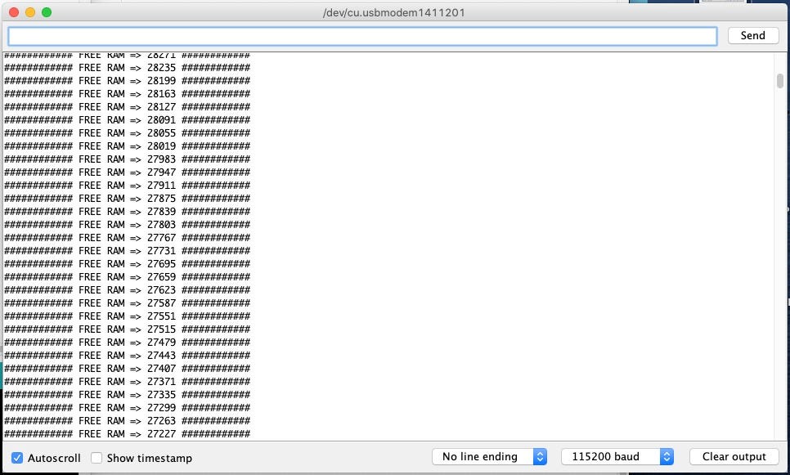The width and height of the screenshot is (790, 475).
Task: Click the vertical scrollbar thumb
Action: click(780, 81)
